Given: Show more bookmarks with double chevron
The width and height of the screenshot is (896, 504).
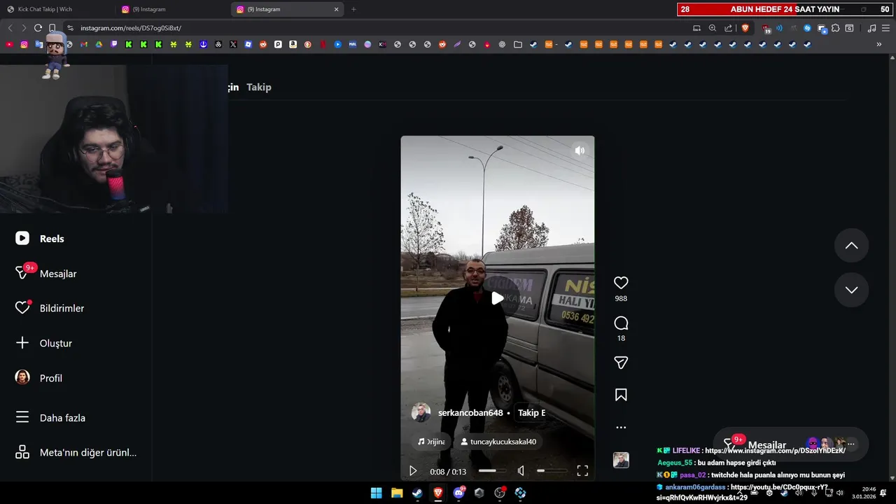Looking at the screenshot, I should 879,44.
